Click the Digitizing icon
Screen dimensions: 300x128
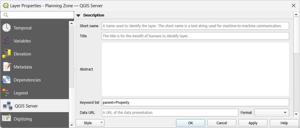click(6, 118)
